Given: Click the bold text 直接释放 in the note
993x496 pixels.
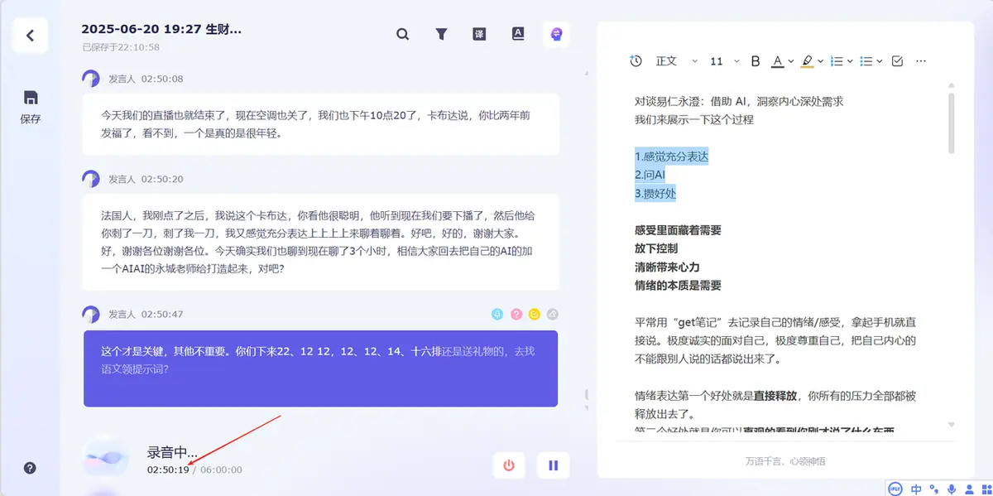Looking at the screenshot, I should (x=775, y=396).
